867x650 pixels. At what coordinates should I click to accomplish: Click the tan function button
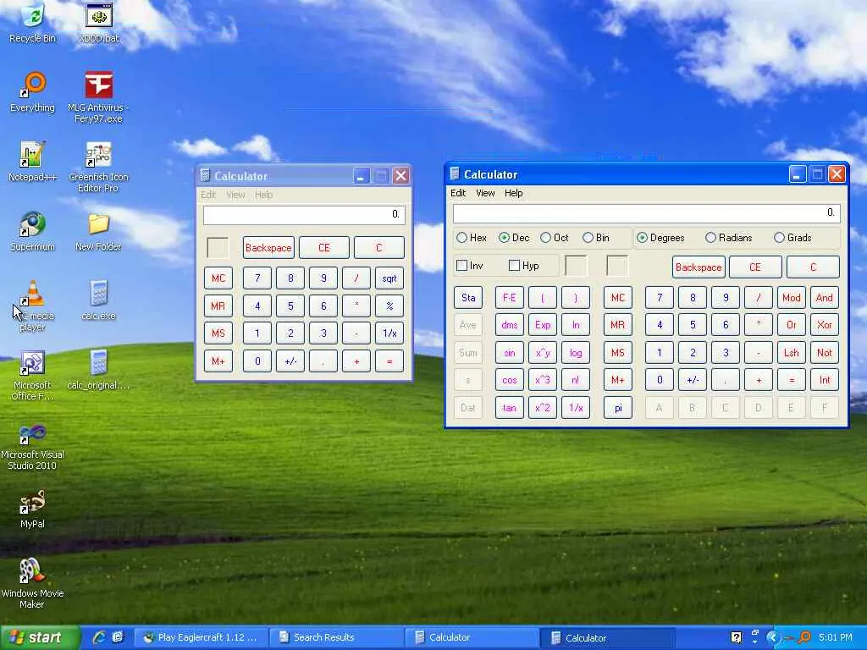[509, 408]
